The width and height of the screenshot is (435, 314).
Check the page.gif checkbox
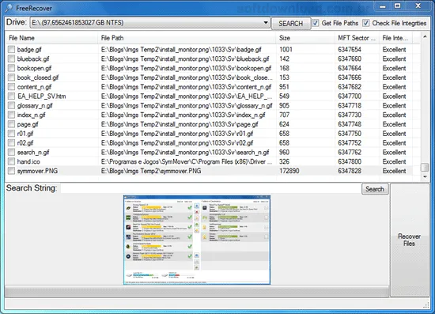[11, 124]
